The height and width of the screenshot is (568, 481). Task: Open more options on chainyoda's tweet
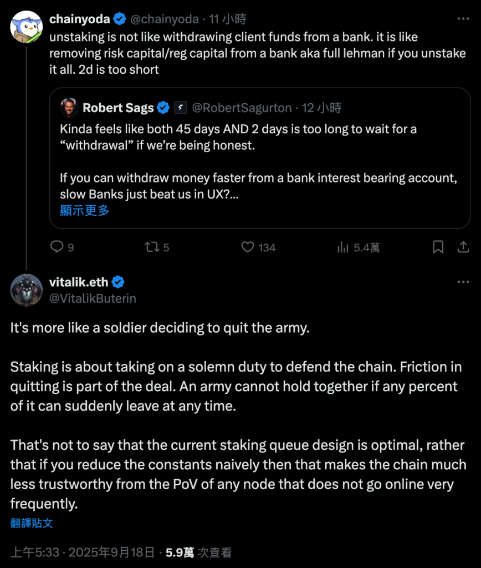tap(463, 19)
